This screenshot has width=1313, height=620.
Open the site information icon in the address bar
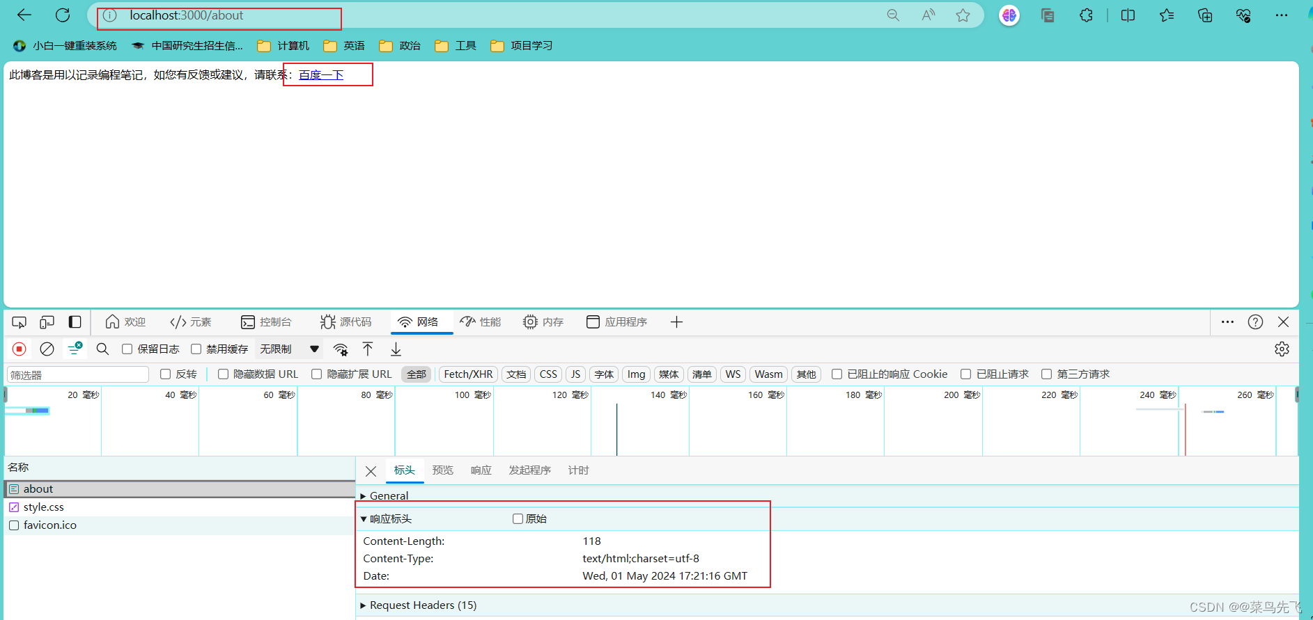[x=110, y=15]
